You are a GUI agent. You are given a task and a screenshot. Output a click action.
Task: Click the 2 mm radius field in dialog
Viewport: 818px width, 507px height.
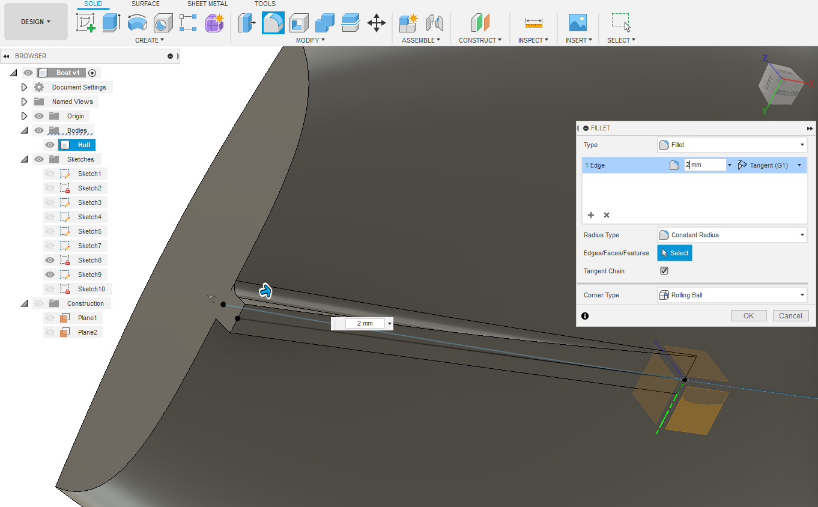(705, 165)
